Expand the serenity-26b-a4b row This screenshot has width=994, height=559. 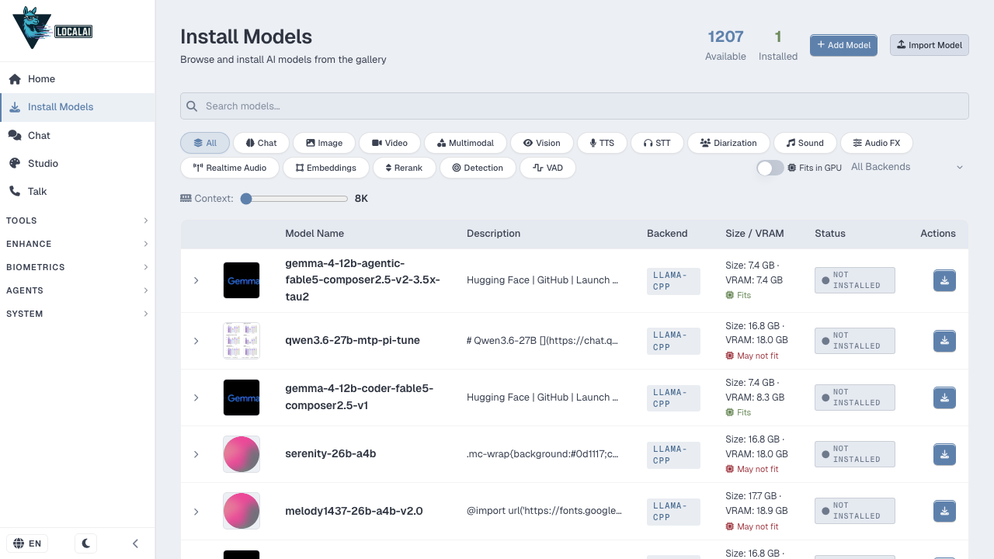coord(196,454)
